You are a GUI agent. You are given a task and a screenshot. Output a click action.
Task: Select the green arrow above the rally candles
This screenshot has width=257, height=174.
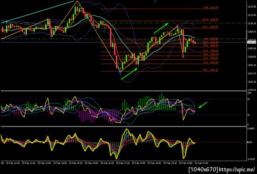[161, 28]
